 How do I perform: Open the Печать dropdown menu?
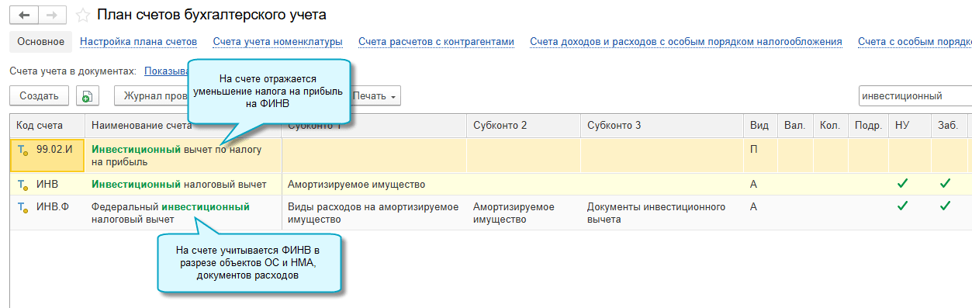[x=375, y=96]
